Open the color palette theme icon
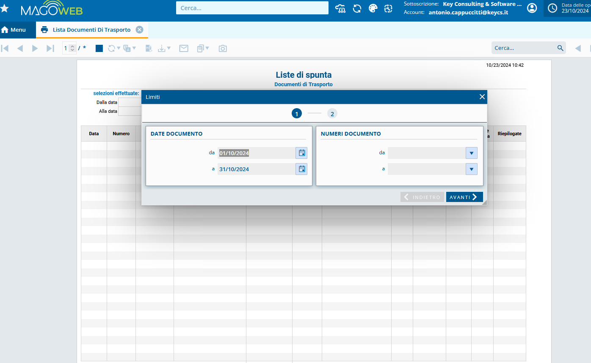This screenshot has width=591, height=363. (373, 8)
